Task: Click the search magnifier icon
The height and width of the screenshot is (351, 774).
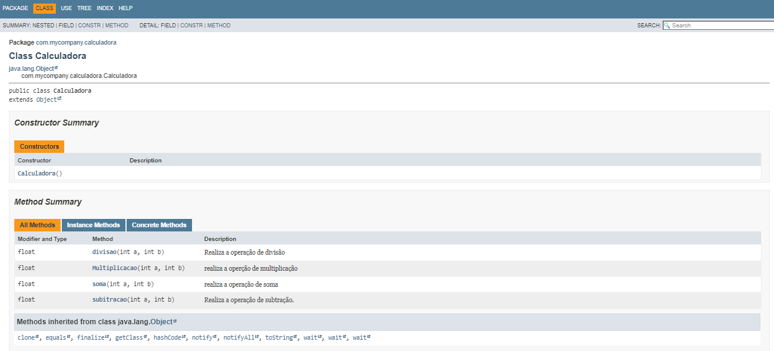Action: [668, 25]
